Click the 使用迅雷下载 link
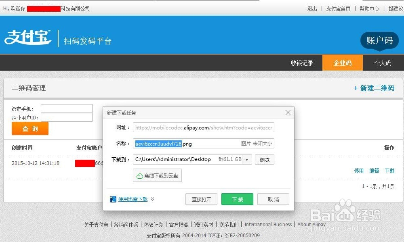The width and height of the screenshot is (404, 242). click(x=133, y=199)
